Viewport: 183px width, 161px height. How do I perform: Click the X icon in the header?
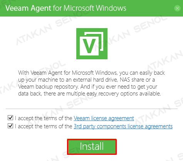[x=177, y=8]
